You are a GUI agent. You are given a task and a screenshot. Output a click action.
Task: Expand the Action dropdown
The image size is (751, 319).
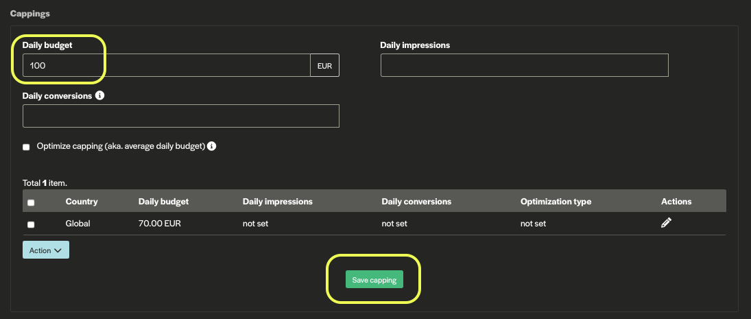(x=46, y=250)
